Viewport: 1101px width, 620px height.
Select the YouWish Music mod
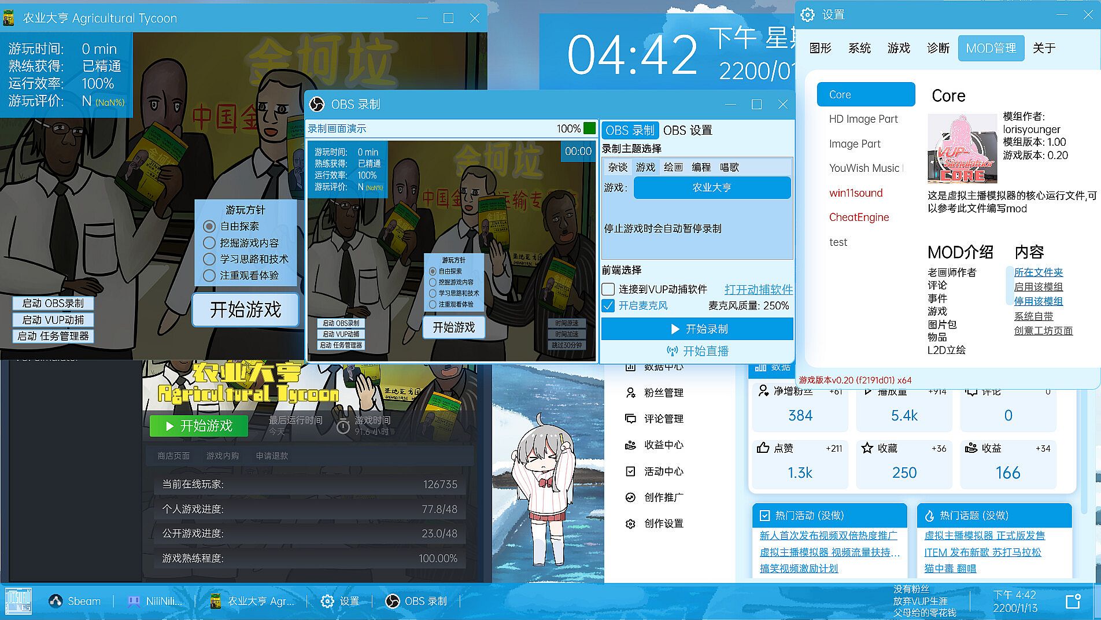[x=866, y=168]
